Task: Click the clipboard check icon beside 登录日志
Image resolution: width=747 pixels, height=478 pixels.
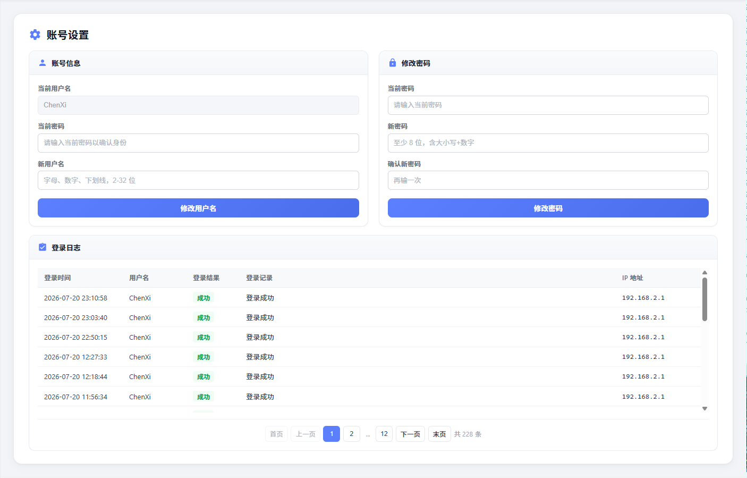Action: (x=43, y=247)
